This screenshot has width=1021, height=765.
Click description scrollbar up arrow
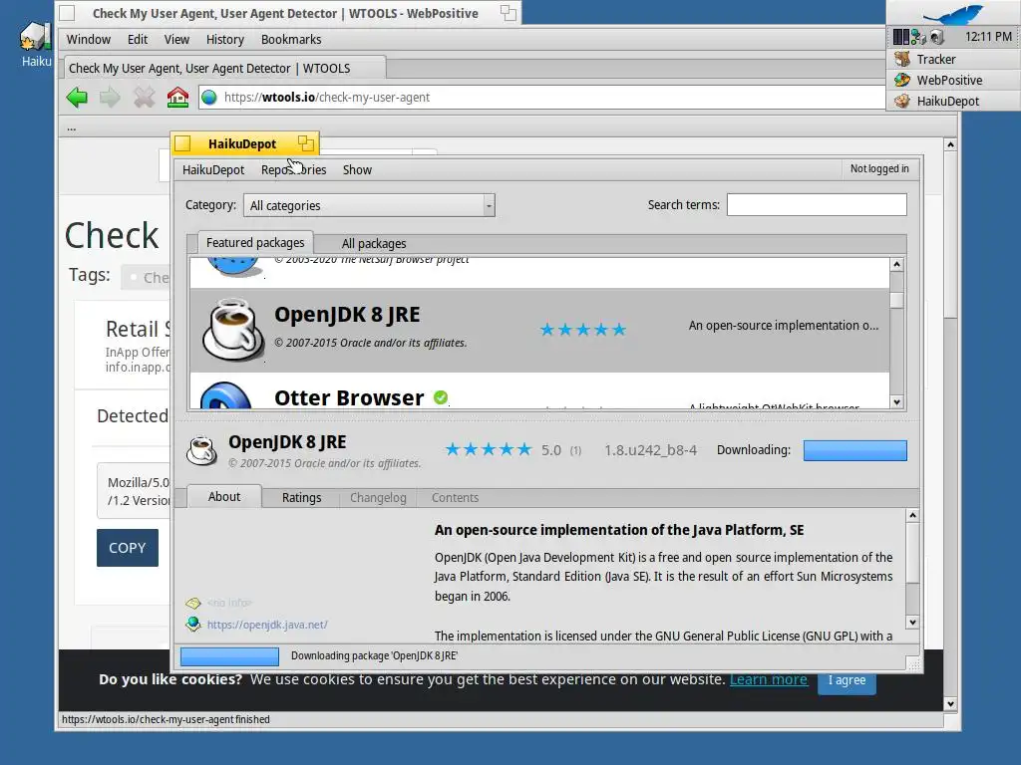pyautogui.click(x=913, y=516)
